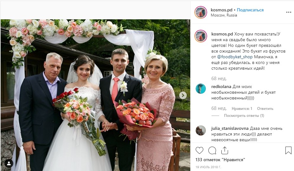Open kosmos.pd username in caption
This screenshot has width=294, height=171.
coord(222,34)
